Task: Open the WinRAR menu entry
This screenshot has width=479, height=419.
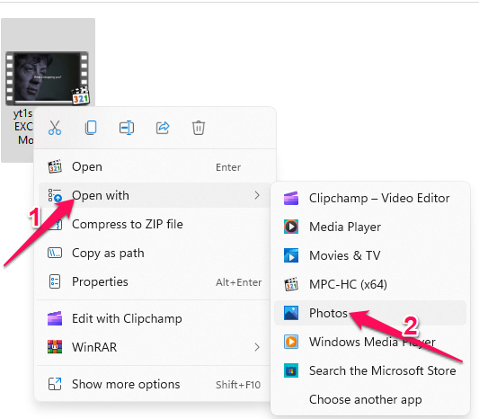Action: click(155, 347)
